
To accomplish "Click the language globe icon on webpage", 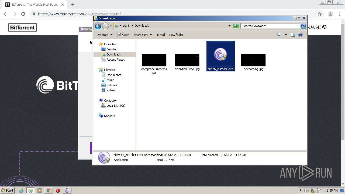I will click(324, 27).
